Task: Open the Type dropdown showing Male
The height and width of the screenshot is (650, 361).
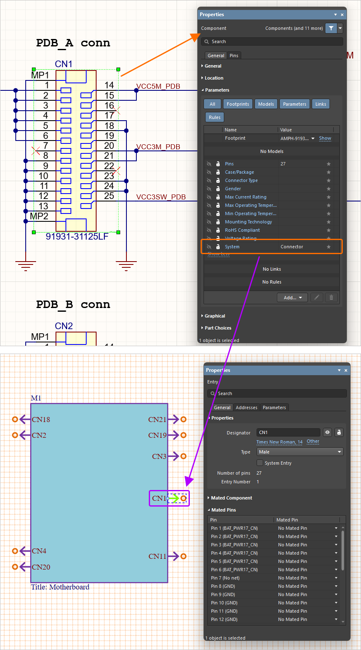Action: pyautogui.click(x=300, y=452)
